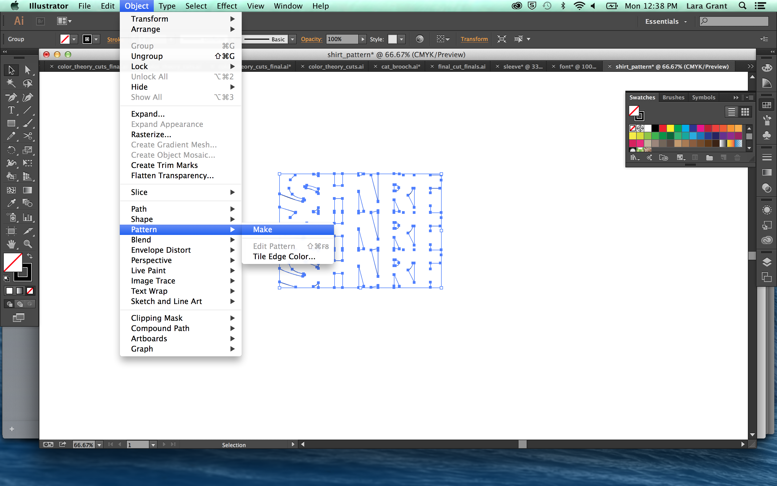Click Tile Edge Color option
The image size is (777, 486).
pyautogui.click(x=283, y=256)
